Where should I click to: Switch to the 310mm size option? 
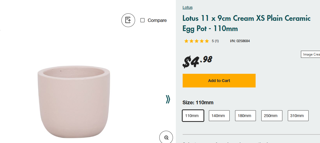tap(298, 116)
